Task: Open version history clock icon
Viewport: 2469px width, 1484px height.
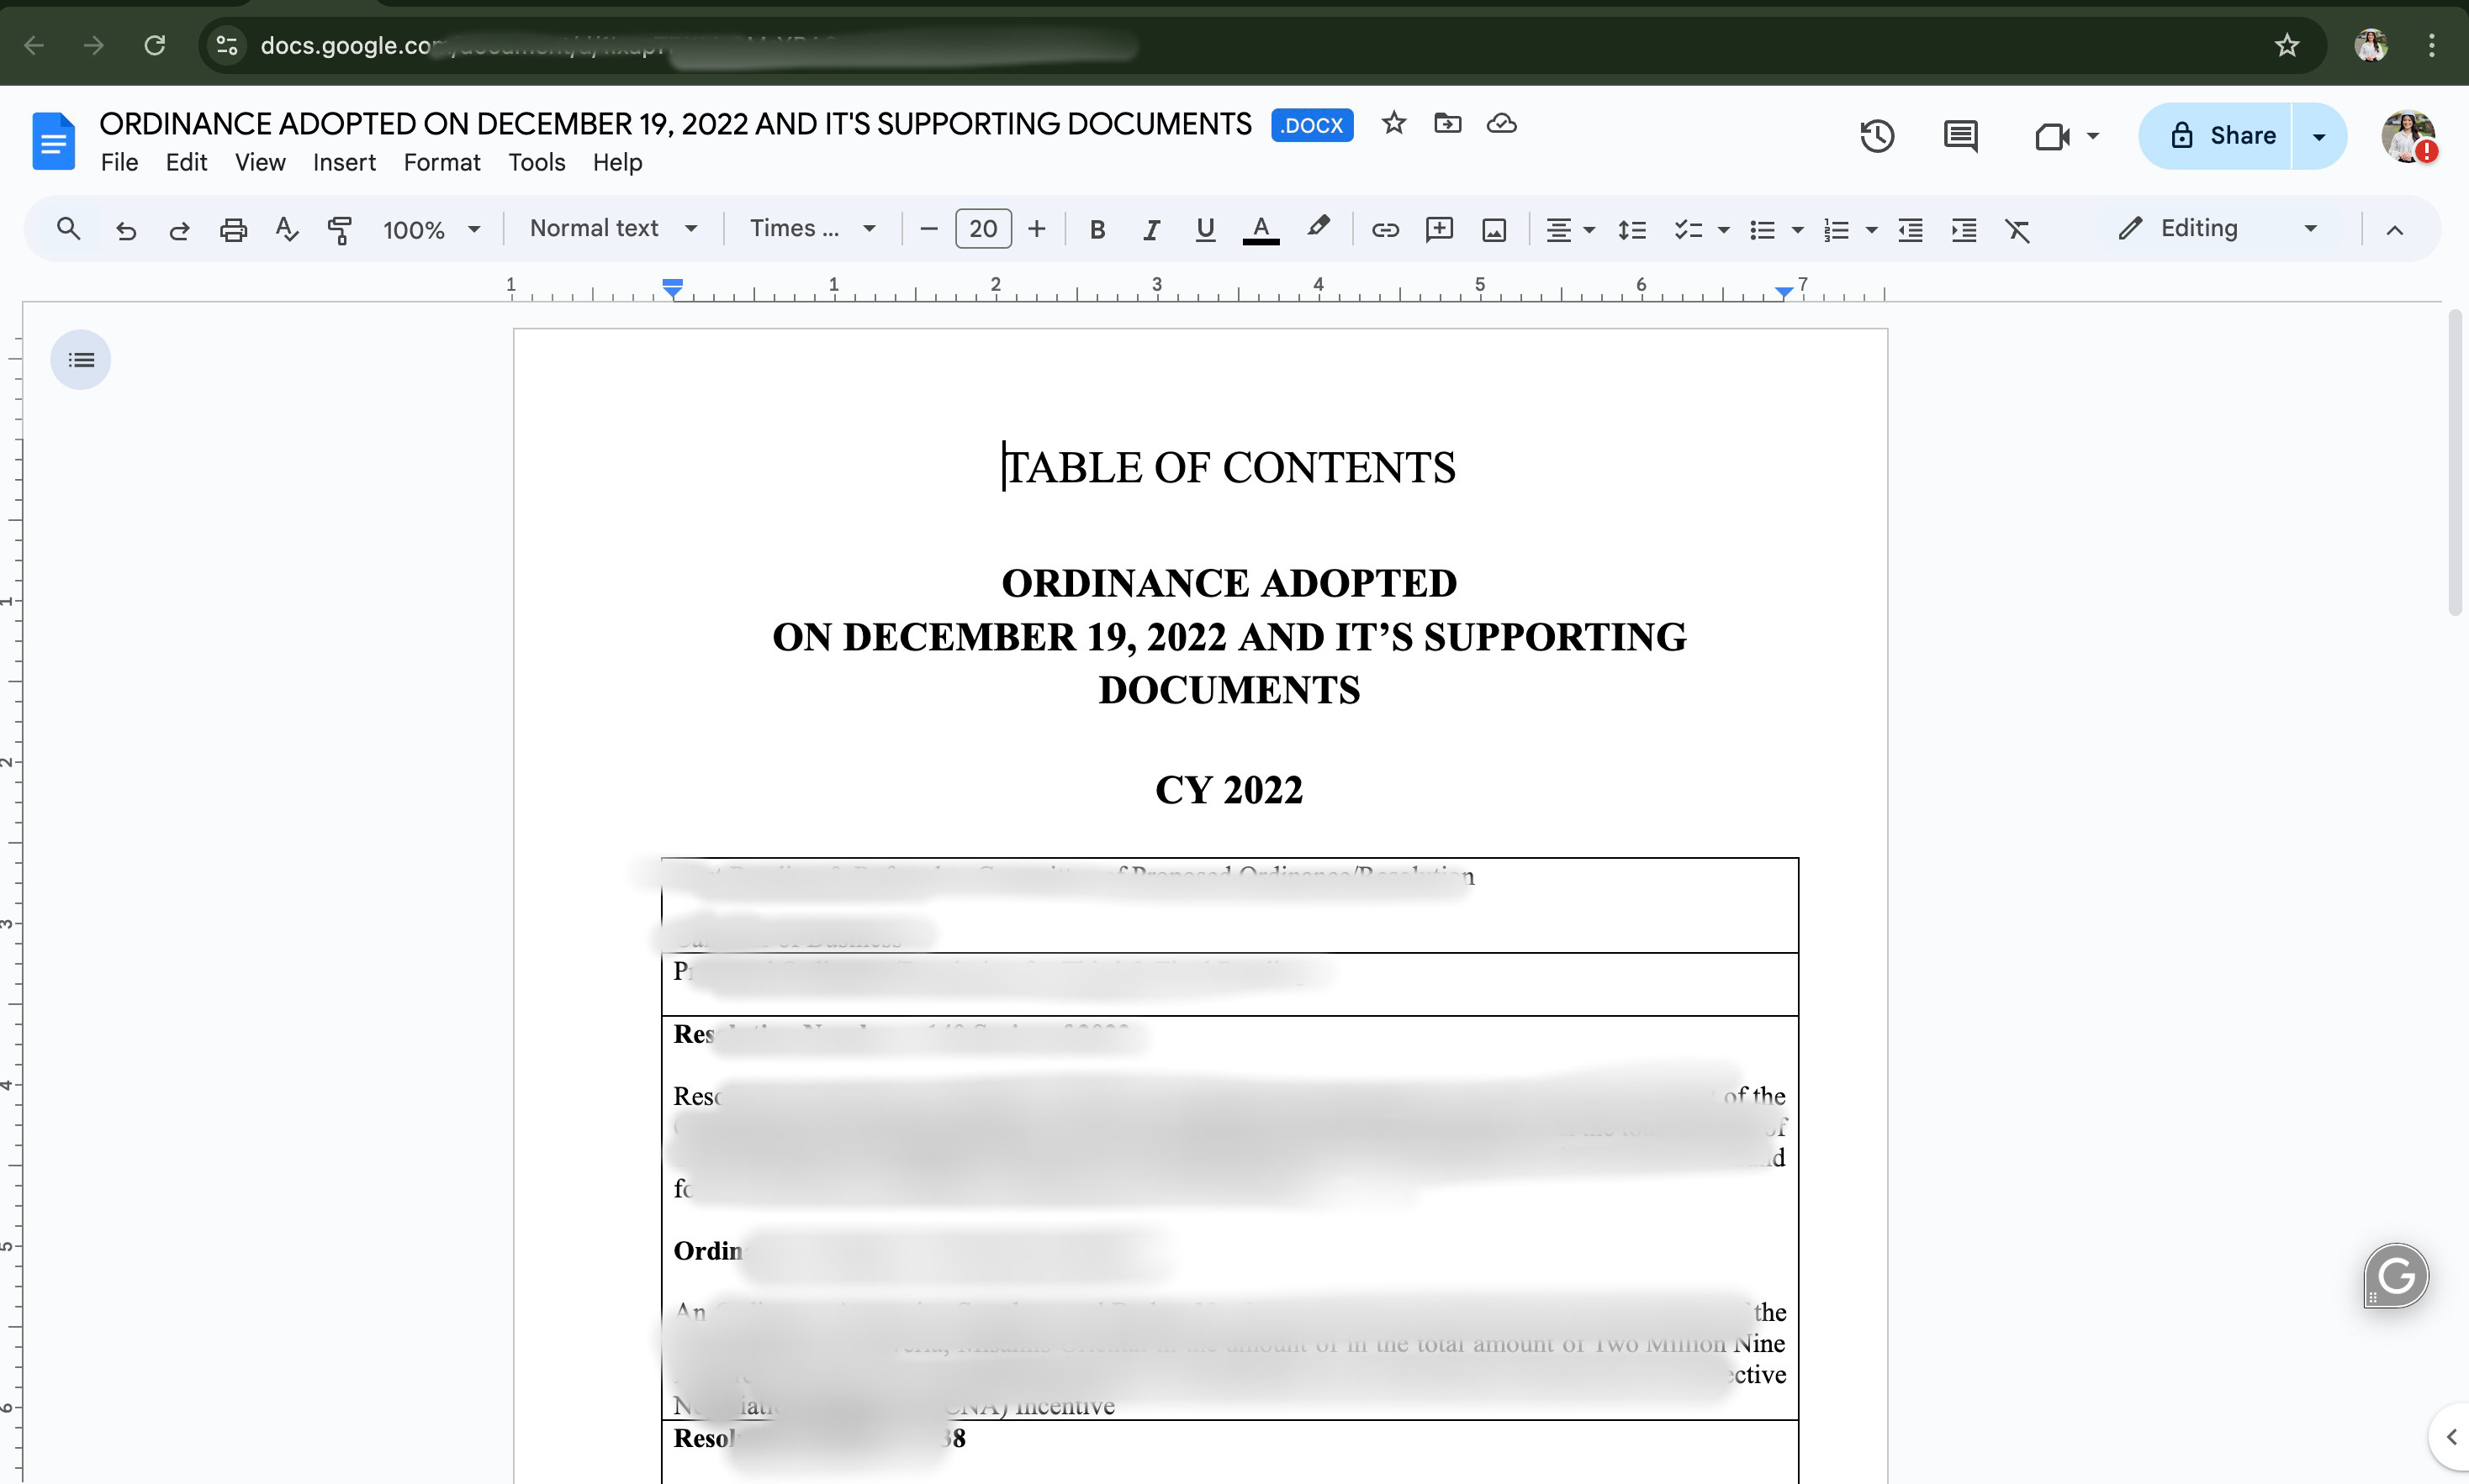Action: pos(1877,136)
